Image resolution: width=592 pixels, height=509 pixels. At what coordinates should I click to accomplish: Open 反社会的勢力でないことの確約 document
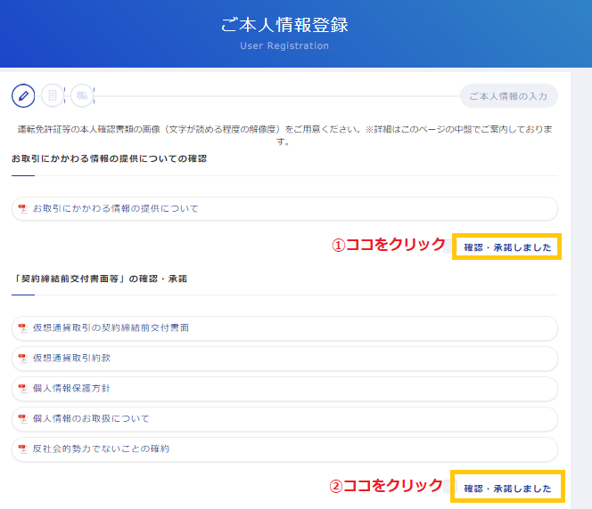click(x=284, y=449)
